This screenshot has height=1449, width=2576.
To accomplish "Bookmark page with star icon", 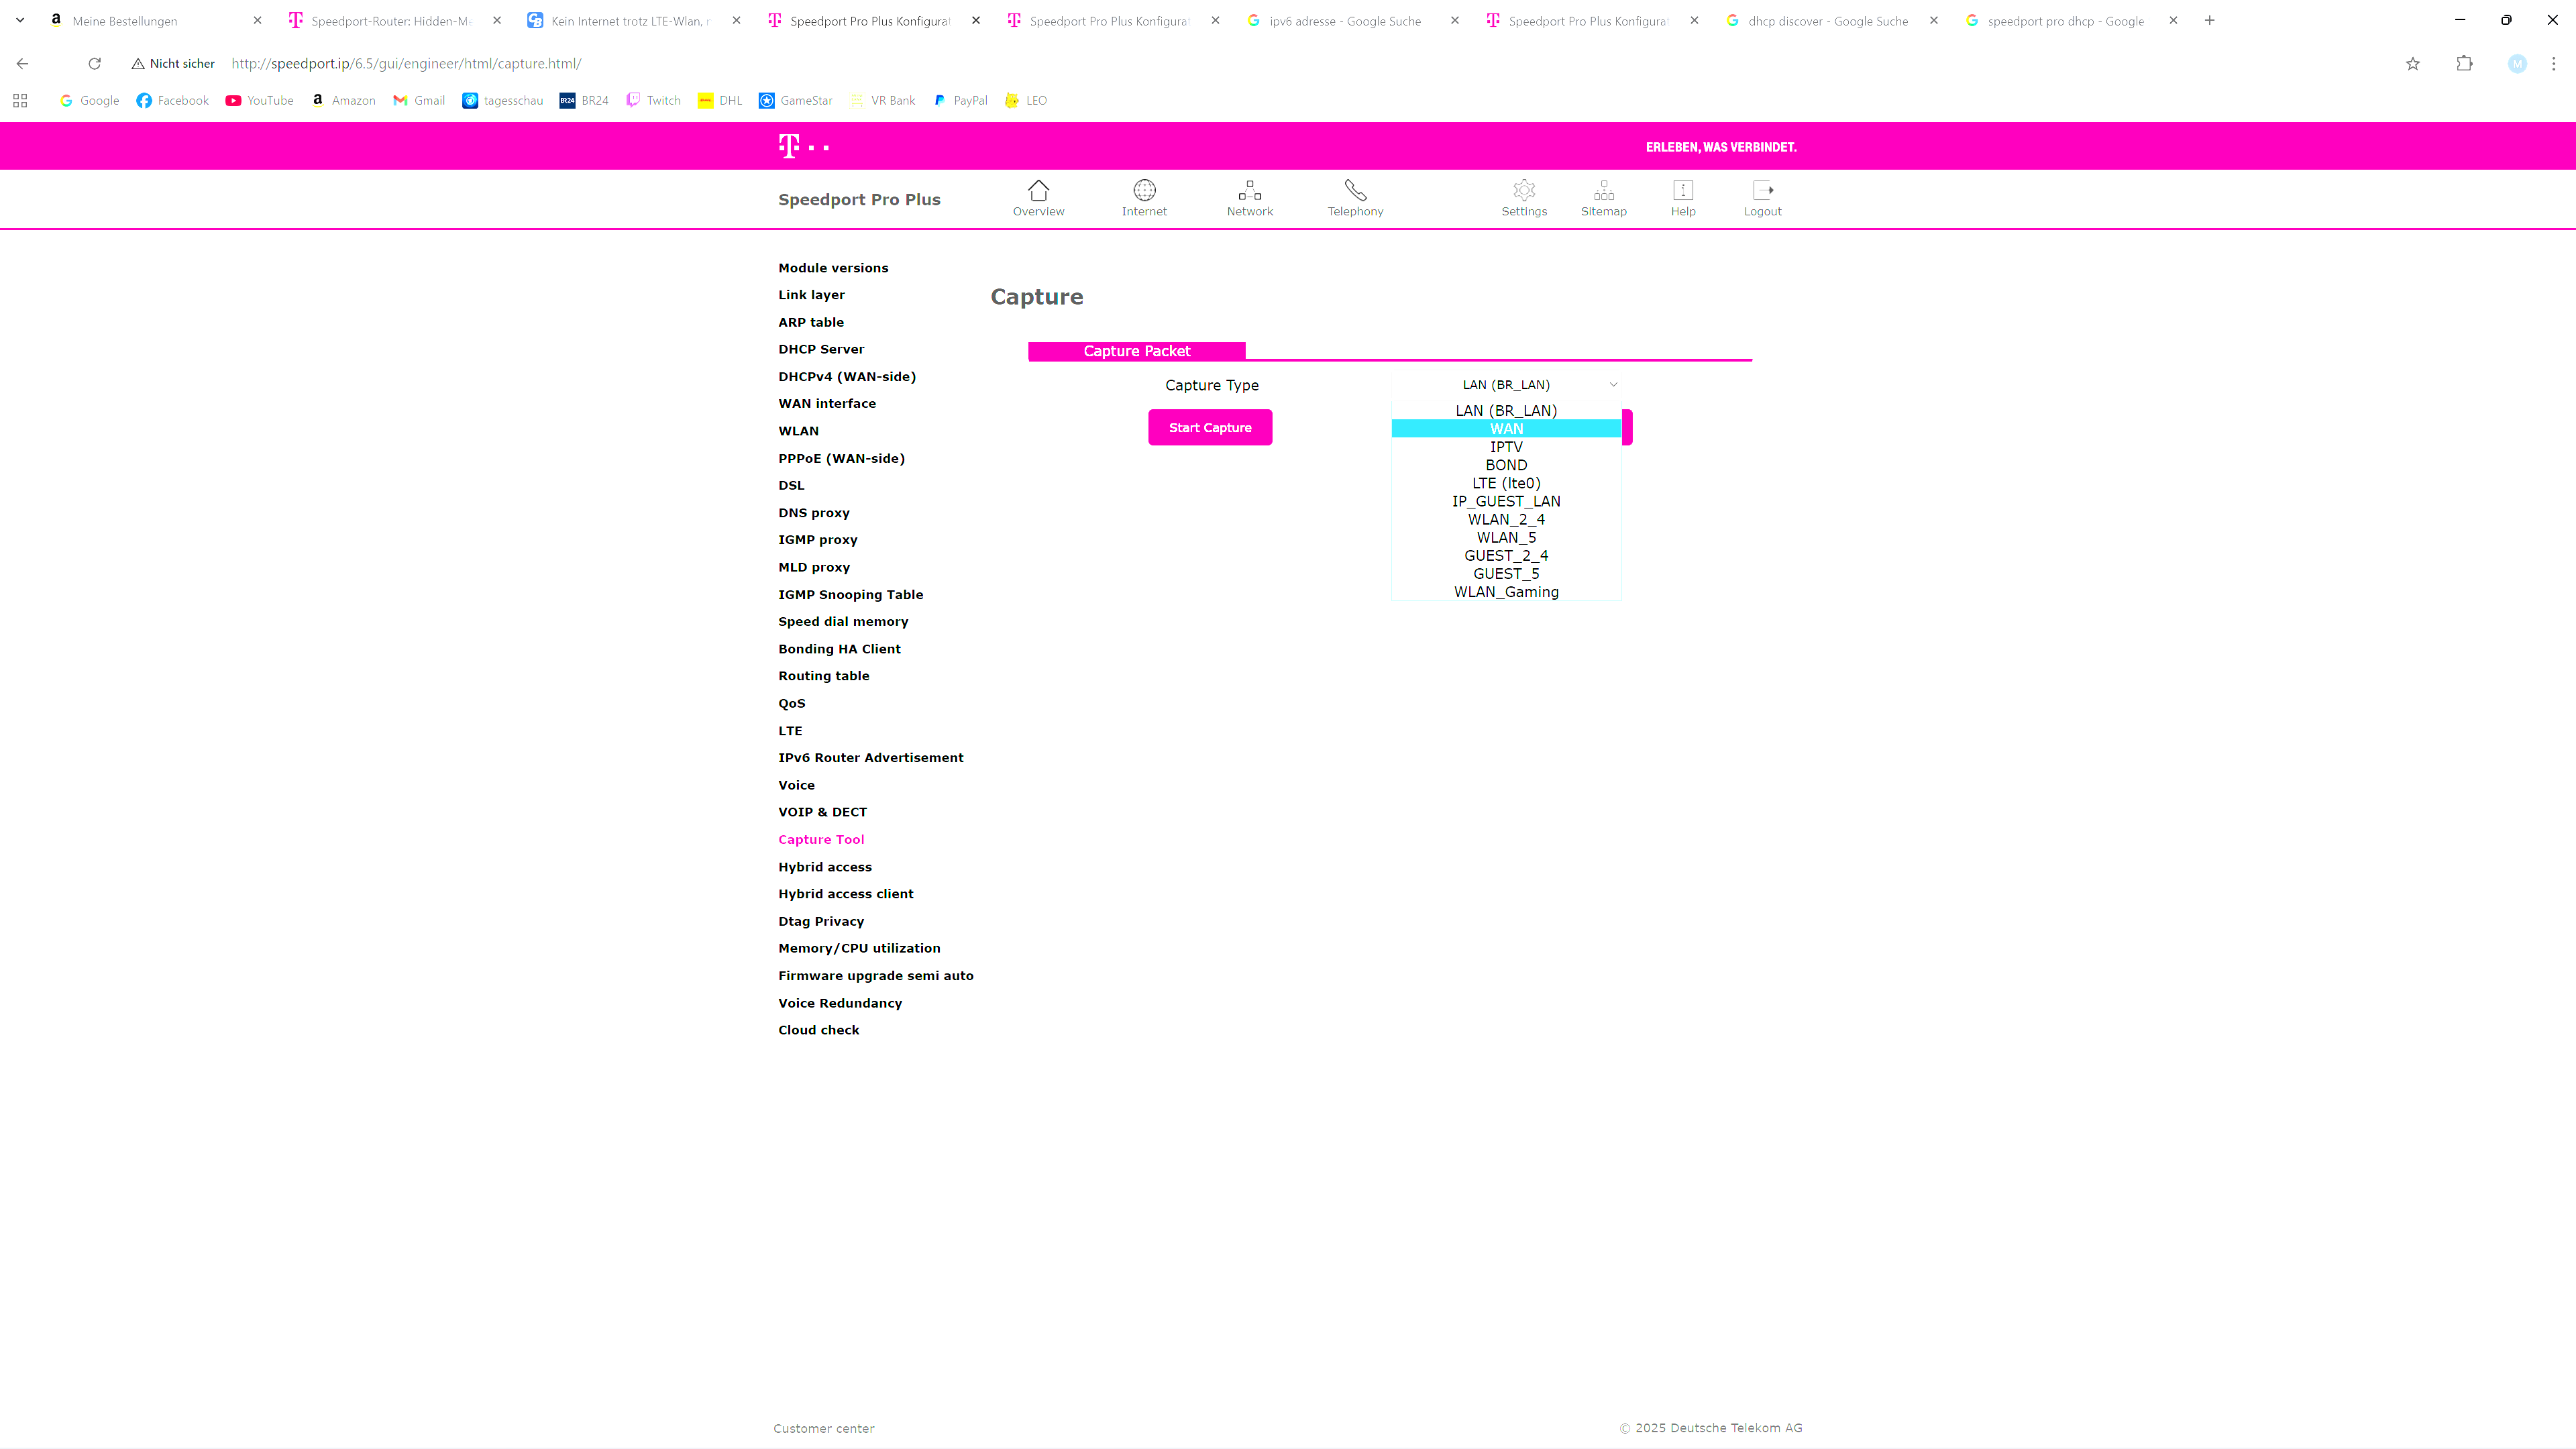I will (x=2412, y=64).
